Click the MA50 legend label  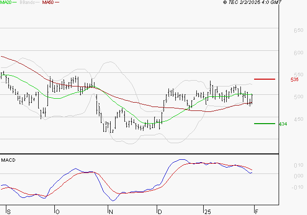(x=48, y=2)
